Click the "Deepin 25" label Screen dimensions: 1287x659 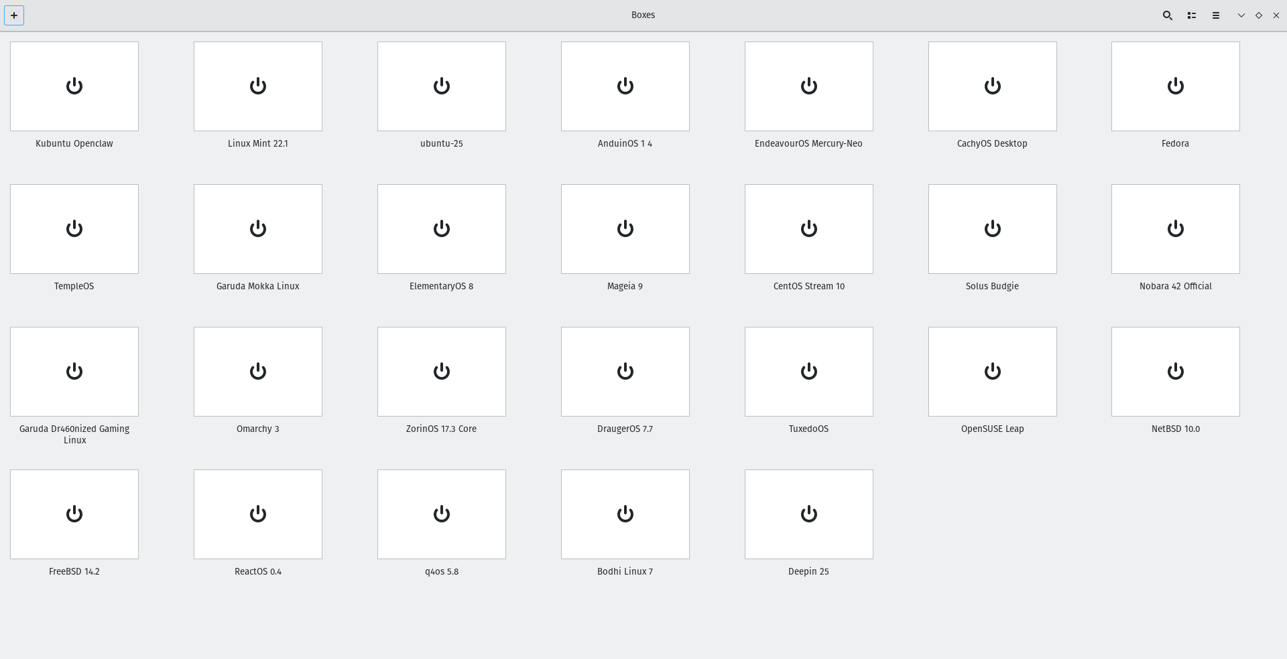point(809,571)
